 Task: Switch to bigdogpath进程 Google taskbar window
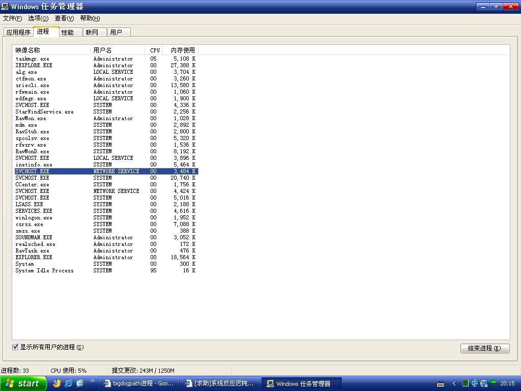[x=139, y=384]
